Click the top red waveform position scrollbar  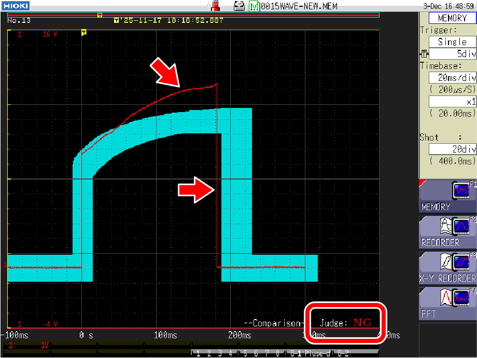(207, 16)
